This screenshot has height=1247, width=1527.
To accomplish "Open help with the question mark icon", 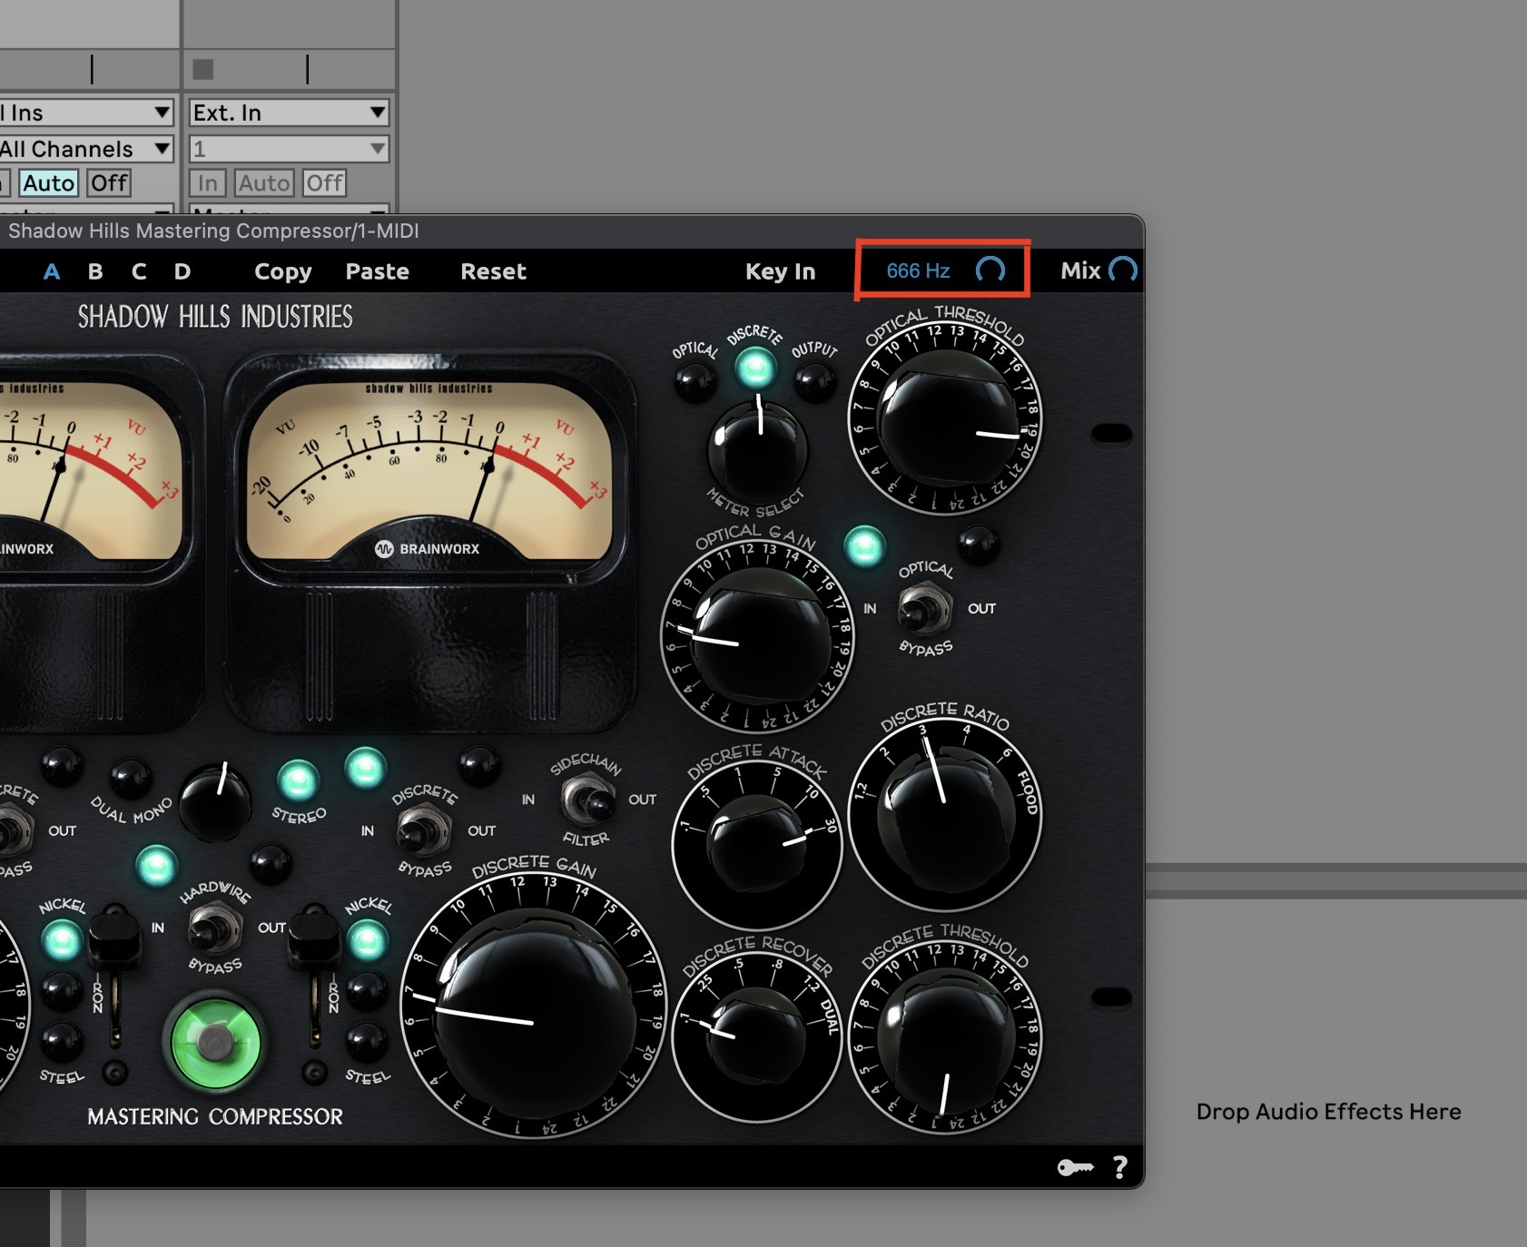I will [1120, 1167].
